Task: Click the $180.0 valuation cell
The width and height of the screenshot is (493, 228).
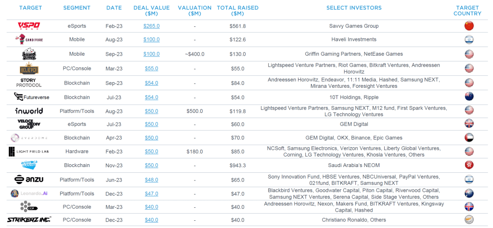Action: pos(195,152)
